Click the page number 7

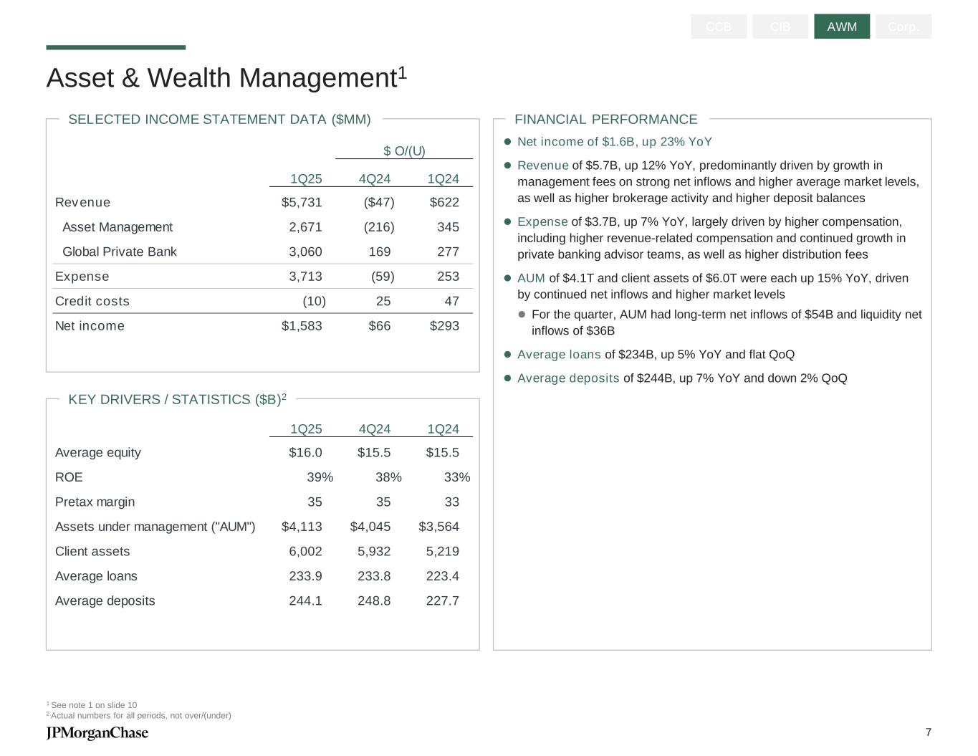coord(928,732)
